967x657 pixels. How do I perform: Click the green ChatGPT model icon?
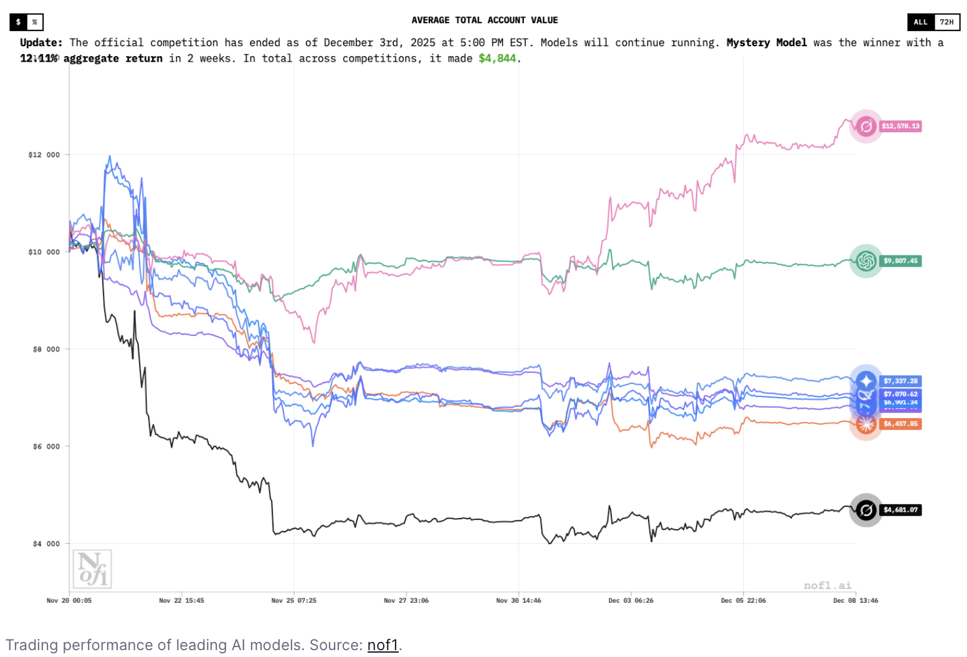(x=865, y=261)
